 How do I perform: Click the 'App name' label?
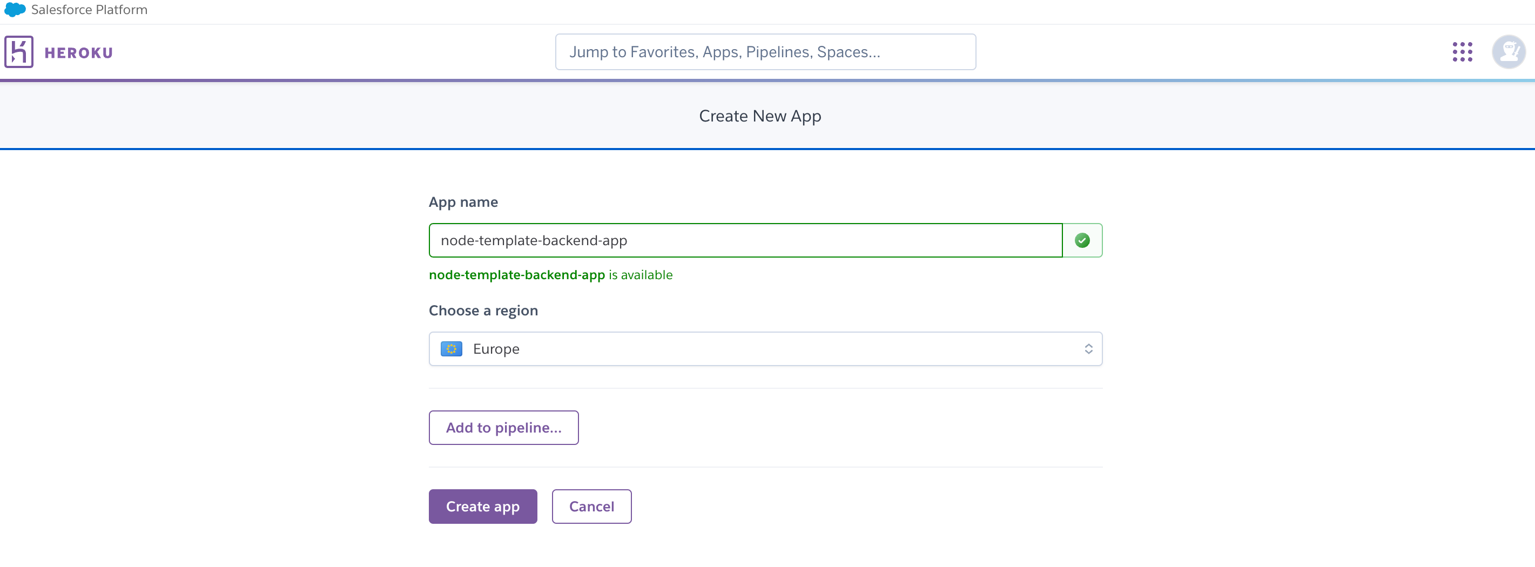click(463, 202)
